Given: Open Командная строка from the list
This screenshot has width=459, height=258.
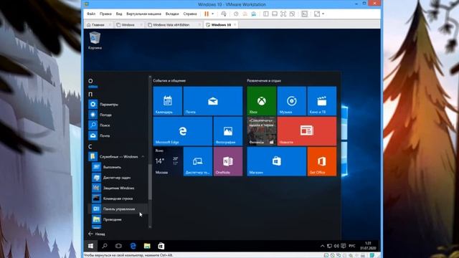Looking at the screenshot, I should [118, 199].
